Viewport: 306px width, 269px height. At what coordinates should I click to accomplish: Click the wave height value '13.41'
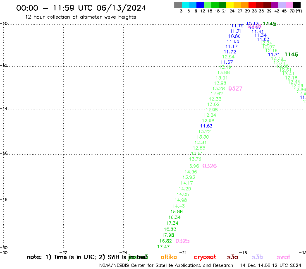click(x=288, y=74)
